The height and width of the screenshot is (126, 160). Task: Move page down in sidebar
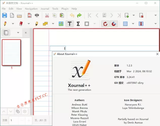point(11,111)
